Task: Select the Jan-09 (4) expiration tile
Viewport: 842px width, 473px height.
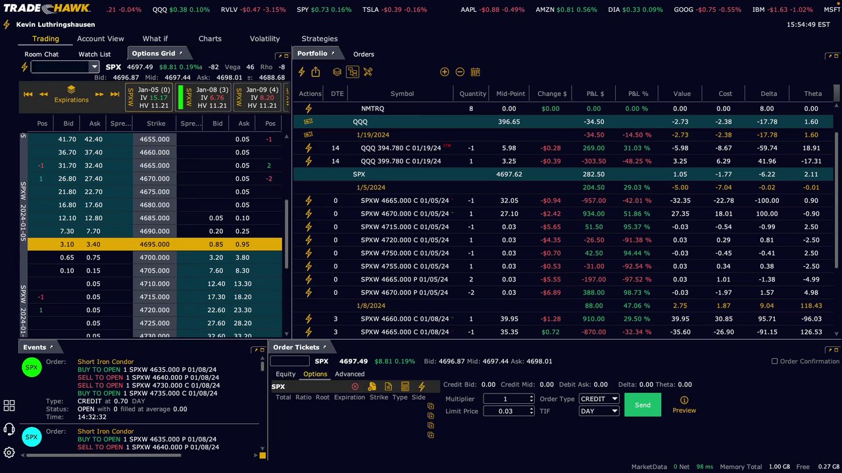Action: pyautogui.click(x=257, y=97)
